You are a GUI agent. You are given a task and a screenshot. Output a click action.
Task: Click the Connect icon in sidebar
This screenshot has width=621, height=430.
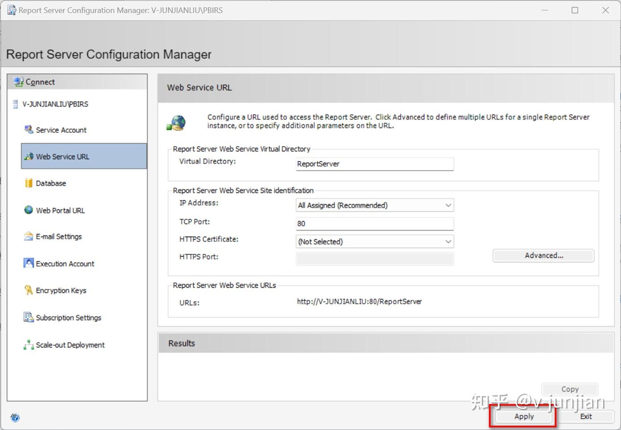click(18, 82)
